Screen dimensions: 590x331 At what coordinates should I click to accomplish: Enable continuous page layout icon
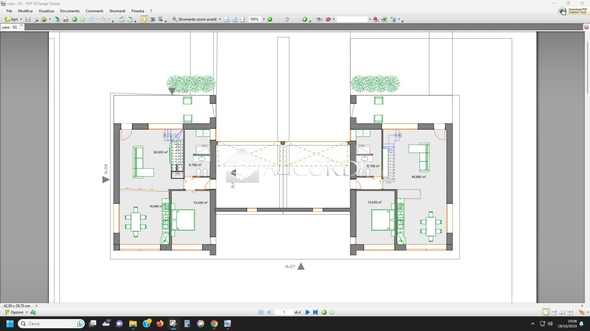coord(554,312)
